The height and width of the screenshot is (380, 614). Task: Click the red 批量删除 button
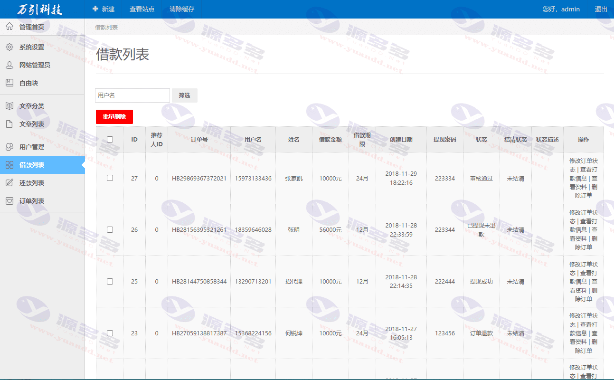114,117
